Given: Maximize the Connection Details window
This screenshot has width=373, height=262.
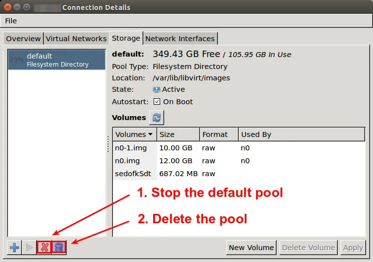Looking at the screenshot, I should point(26,7).
